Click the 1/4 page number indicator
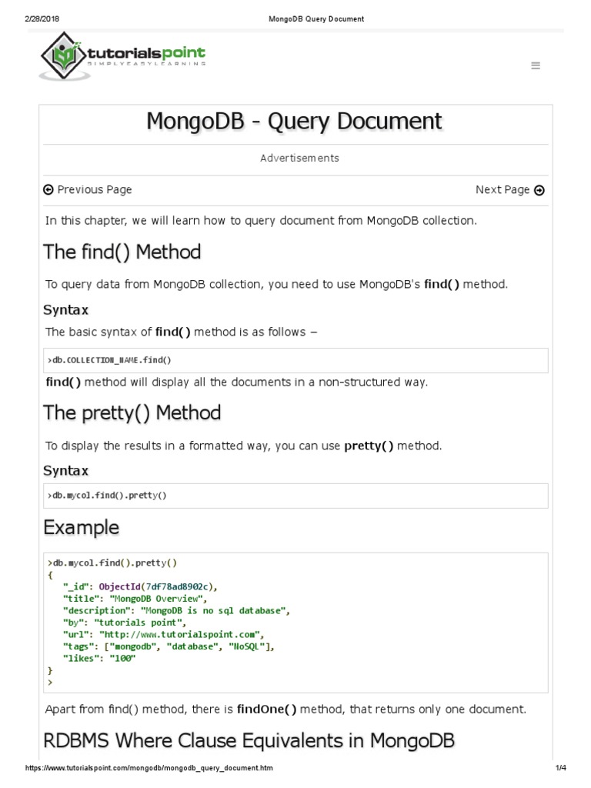This screenshot has width=591, height=788. [x=559, y=768]
